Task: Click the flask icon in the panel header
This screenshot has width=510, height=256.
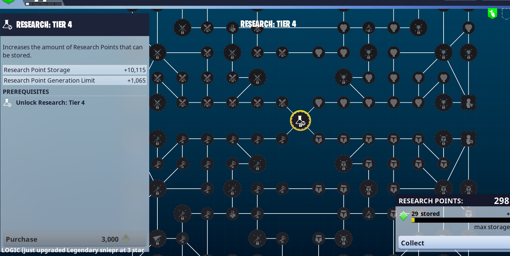Action: tap(7, 24)
